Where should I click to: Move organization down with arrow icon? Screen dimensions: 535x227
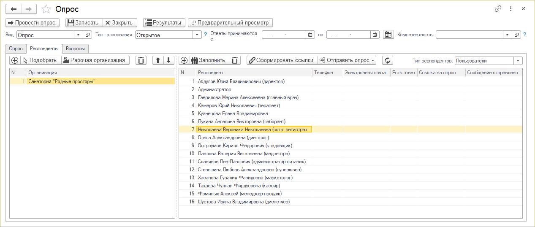pos(168,60)
